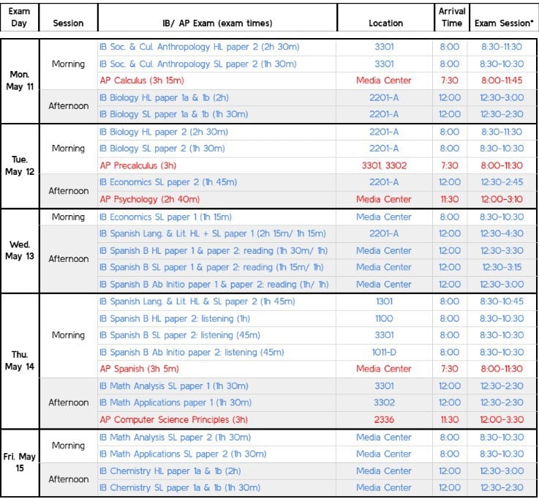
Task: Click the 'IB/ AP Exam (exam times)' header
Action: pos(217,18)
